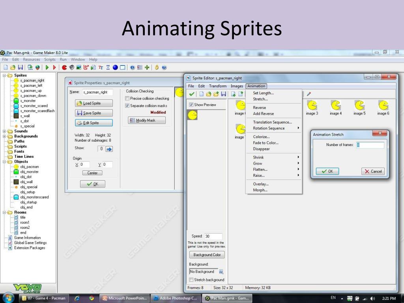Cancel the Animation Stretch dialog

click(373, 171)
